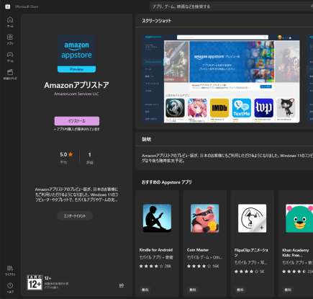The width and height of the screenshot is (313, 299).
Task: Click the Coin Master pig icon
Action: 204,218
